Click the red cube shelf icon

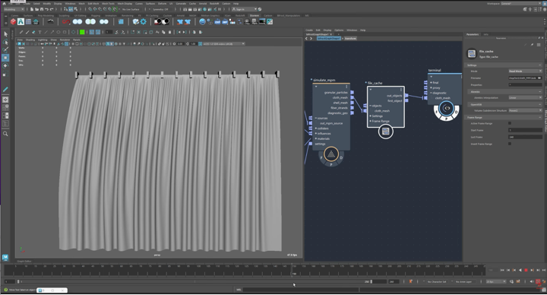pyautogui.click(x=13, y=21)
